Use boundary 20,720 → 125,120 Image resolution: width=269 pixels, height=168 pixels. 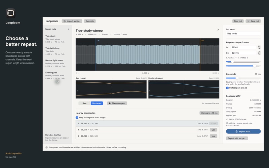(214, 136)
